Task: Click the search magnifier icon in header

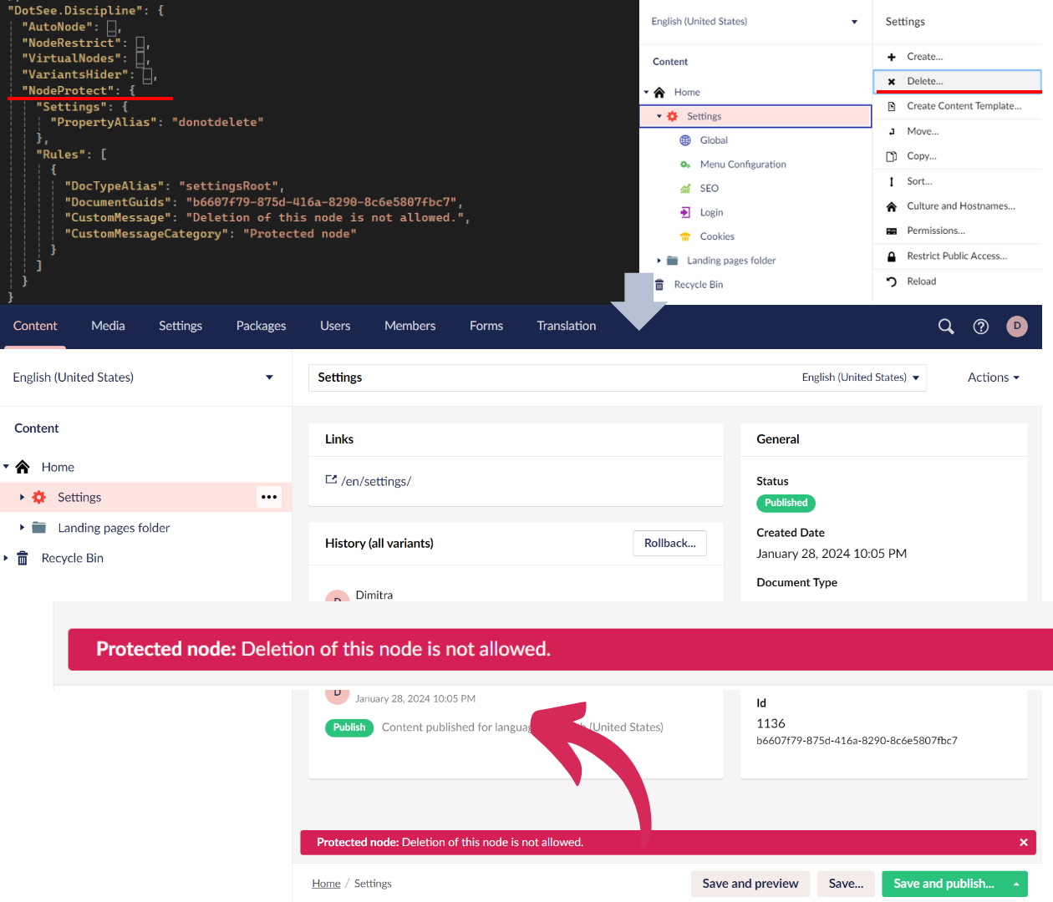Action: tap(946, 327)
